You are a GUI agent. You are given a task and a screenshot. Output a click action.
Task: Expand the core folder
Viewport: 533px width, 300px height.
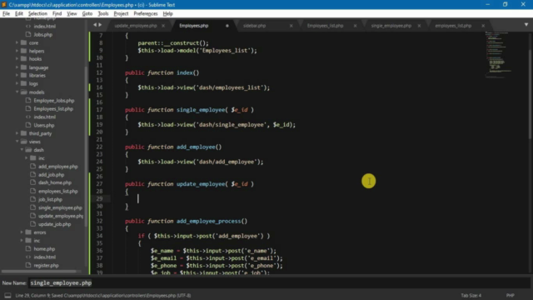click(17, 42)
